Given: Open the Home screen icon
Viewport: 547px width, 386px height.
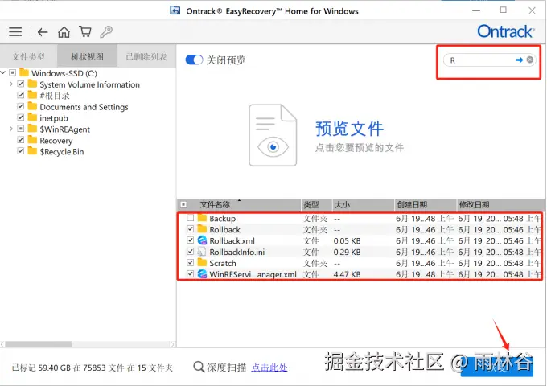Looking at the screenshot, I should (x=64, y=32).
